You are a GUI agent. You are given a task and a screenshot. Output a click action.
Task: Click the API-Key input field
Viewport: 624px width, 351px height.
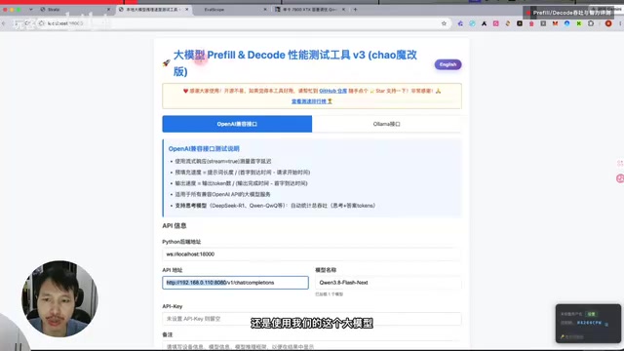click(312, 319)
